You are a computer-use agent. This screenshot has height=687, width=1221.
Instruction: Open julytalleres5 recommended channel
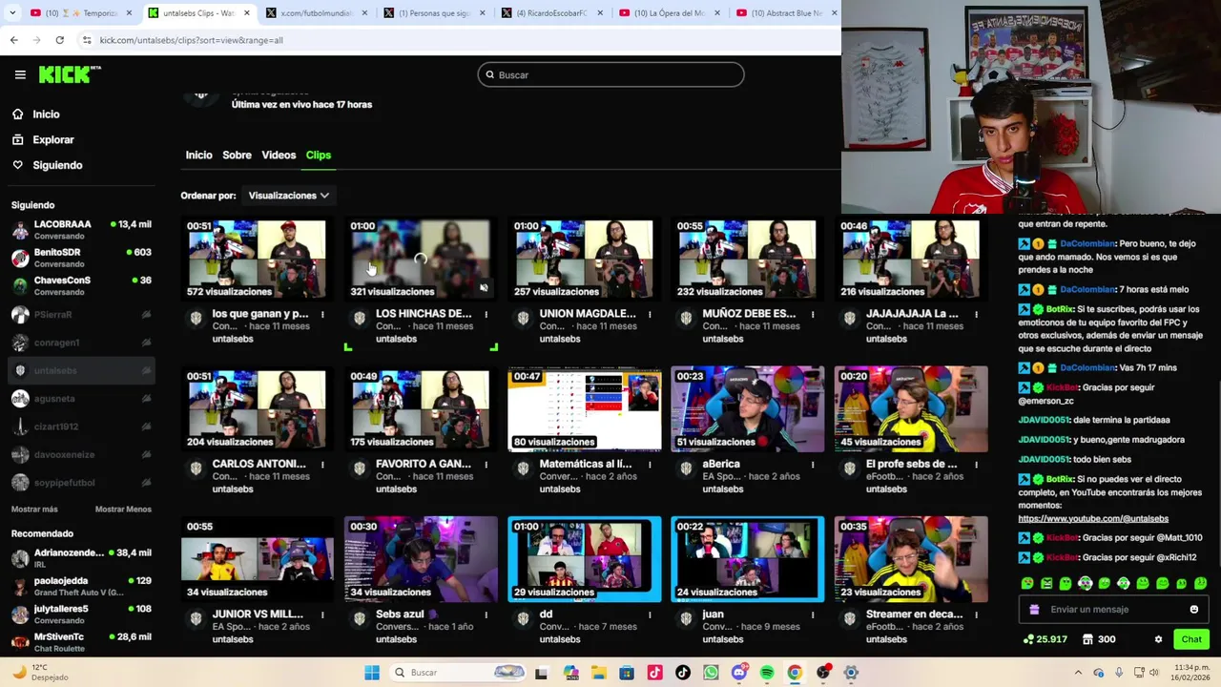pyautogui.click(x=81, y=614)
